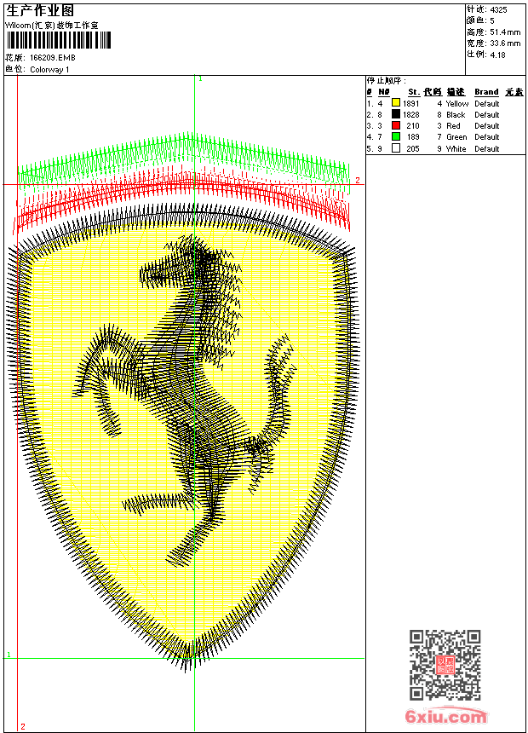Click the 'Brand' column header
This screenshot has height=733, width=528.
tap(486, 92)
